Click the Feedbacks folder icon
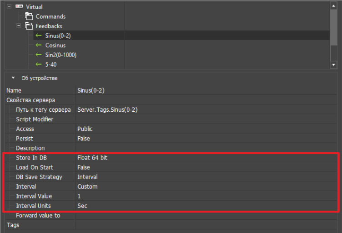The height and width of the screenshot is (233, 342). 29,26
